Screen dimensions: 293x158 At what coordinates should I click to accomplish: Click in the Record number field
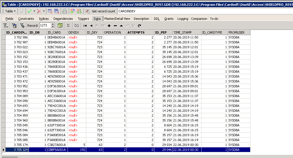[x=45, y=26]
